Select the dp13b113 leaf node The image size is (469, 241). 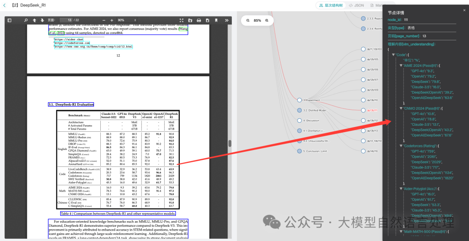pos(363,130)
